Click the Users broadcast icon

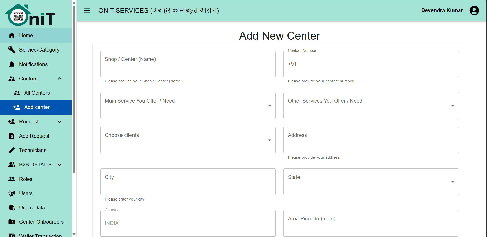[x=12, y=193]
